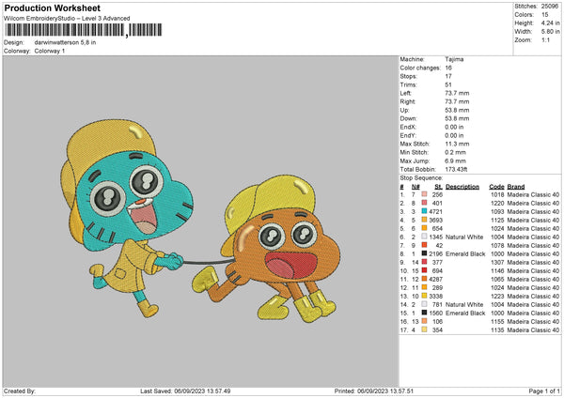564x398 pixels.
Task: Click the Last Saved timestamp in footer
Action: pyautogui.click(x=185, y=391)
